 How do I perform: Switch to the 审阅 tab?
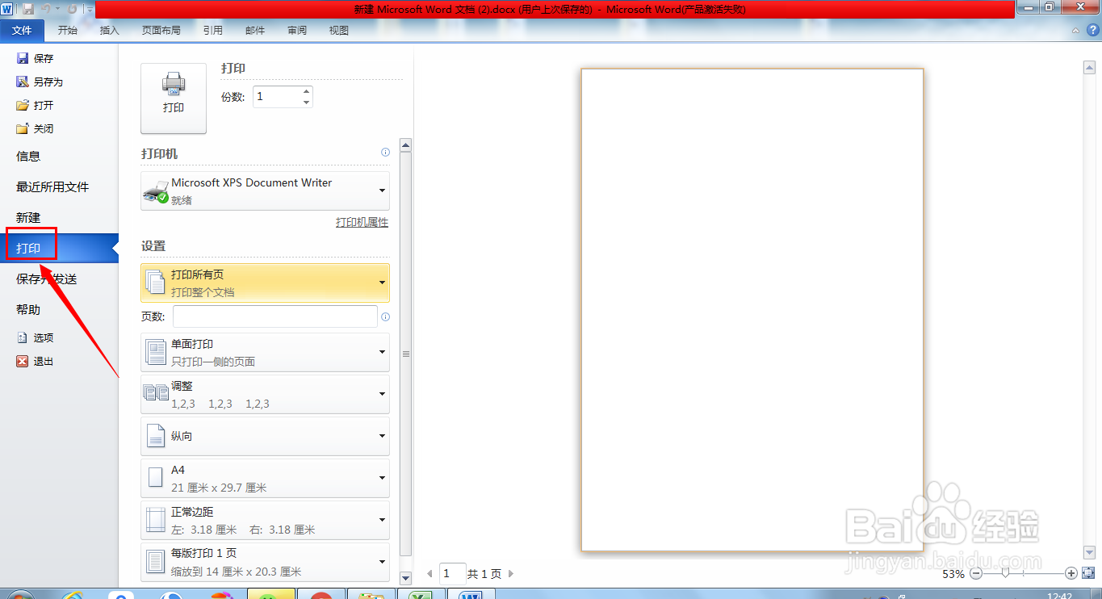(x=297, y=31)
